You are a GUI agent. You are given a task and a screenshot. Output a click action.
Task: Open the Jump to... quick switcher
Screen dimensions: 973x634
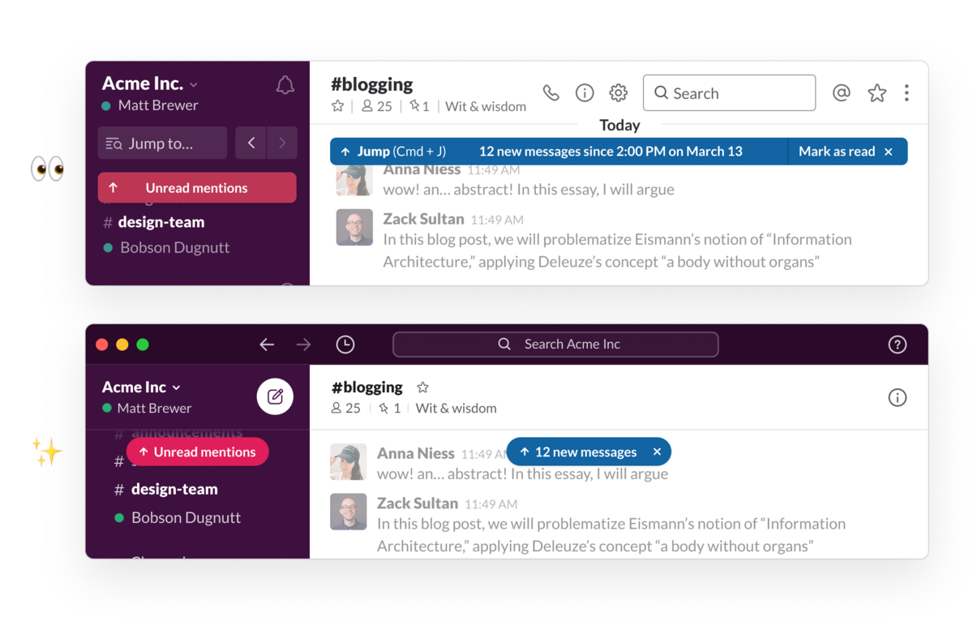pyautogui.click(x=162, y=144)
